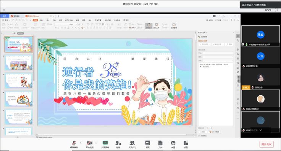281x151 pixels.
Task: Expand microphone options arrow beside mute
Action: click(x=81, y=143)
